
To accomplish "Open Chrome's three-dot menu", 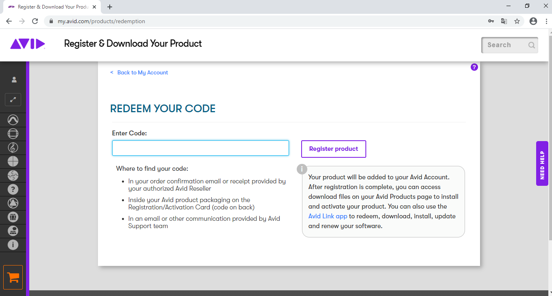I will click(x=546, y=21).
